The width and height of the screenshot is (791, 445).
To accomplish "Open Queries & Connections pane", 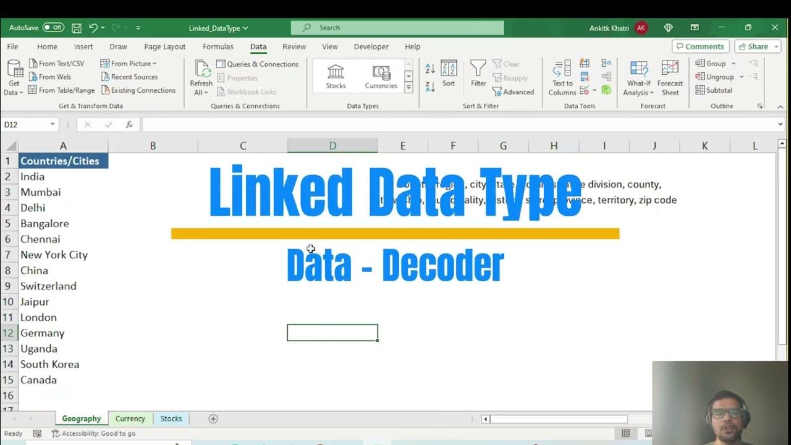I will [x=257, y=64].
